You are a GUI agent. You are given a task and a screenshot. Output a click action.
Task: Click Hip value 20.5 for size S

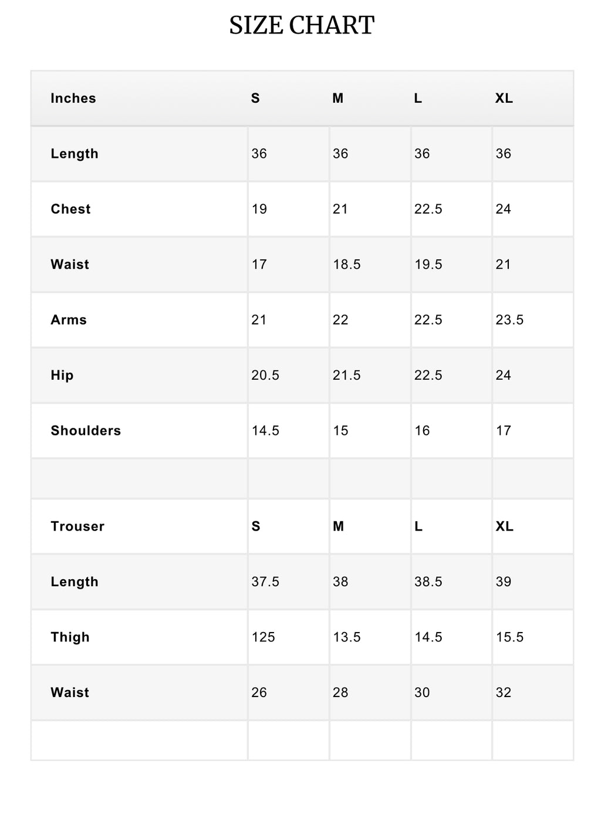(265, 376)
